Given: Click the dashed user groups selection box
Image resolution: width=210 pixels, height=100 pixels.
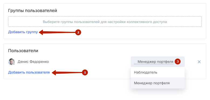Looking at the screenshot, I should coord(105,21).
